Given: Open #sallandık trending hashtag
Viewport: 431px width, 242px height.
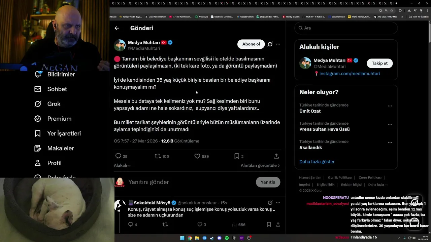Looking at the screenshot, I should coord(310,148).
